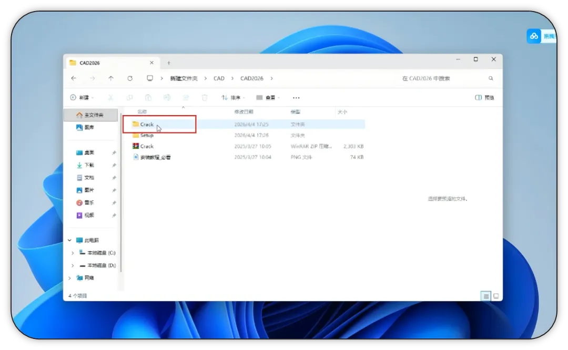Expand Local Disk (D:) in sidebar
Viewport: 568px width, 350px height.
tap(73, 266)
